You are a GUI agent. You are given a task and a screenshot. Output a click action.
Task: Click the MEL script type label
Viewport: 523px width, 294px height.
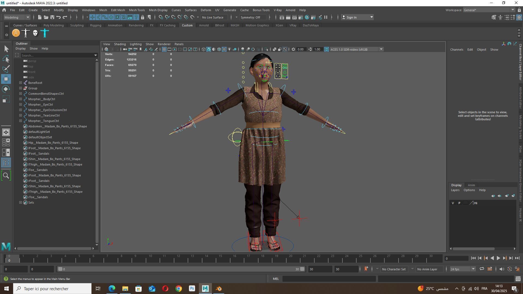[276, 279]
